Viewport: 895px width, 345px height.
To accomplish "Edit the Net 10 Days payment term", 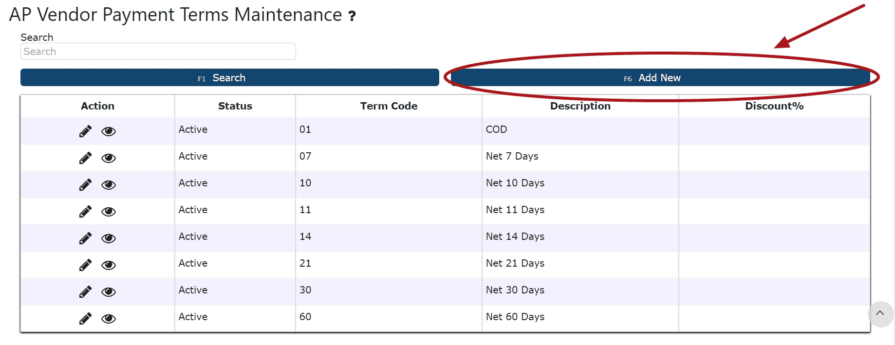I will point(85,185).
